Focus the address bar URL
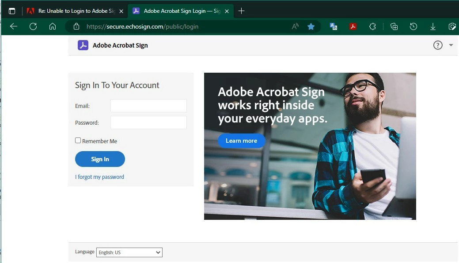The width and height of the screenshot is (459, 263). (142, 26)
